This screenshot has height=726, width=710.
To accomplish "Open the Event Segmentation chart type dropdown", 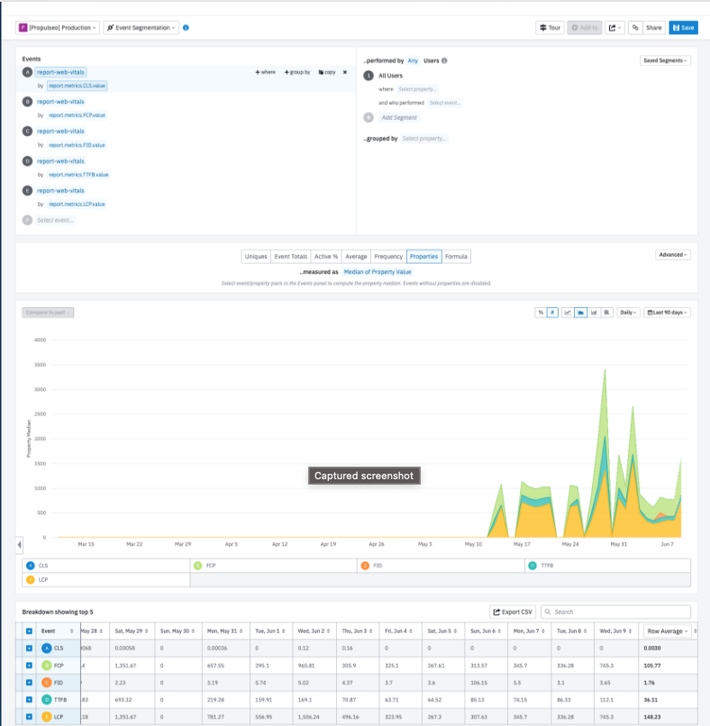I will pyautogui.click(x=141, y=28).
